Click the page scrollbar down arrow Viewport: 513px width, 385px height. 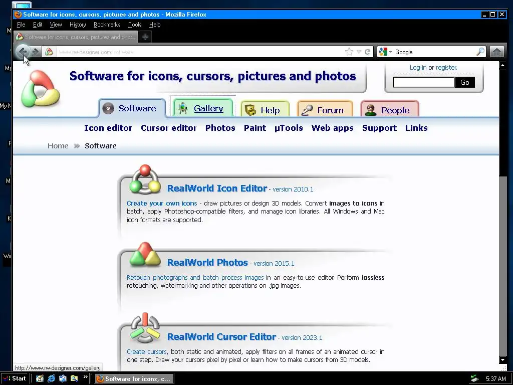coord(503,360)
